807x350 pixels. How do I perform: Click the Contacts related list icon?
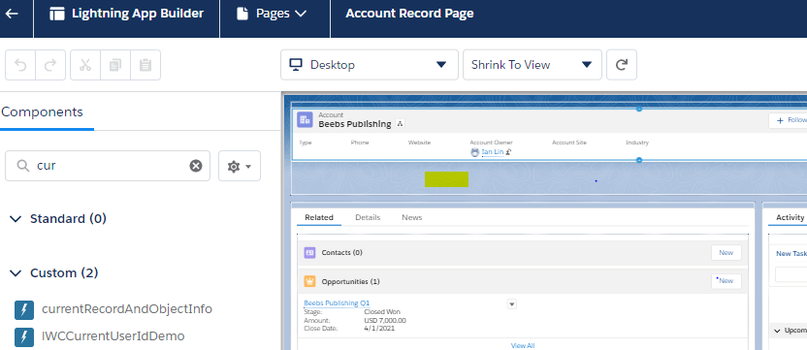(x=309, y=253)
